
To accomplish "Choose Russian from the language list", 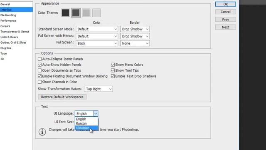I will [x=86, y=124].
